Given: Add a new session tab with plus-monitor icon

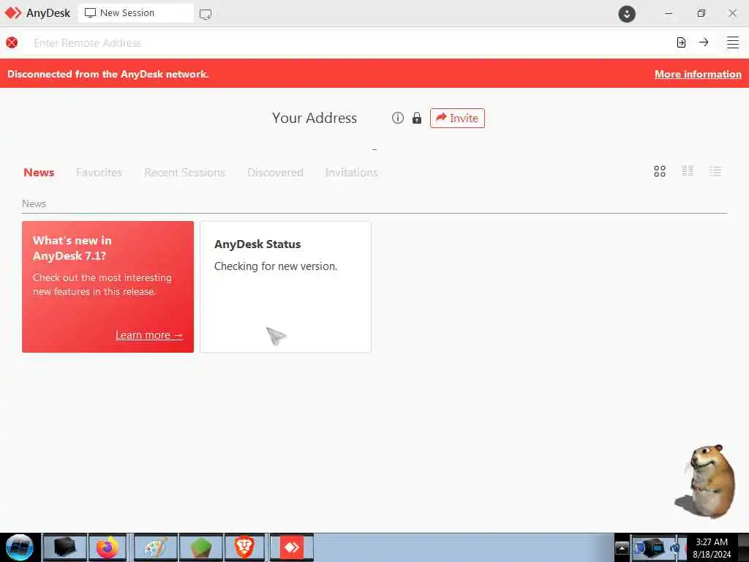Looking at the screenshot, I should click(206, 14).
